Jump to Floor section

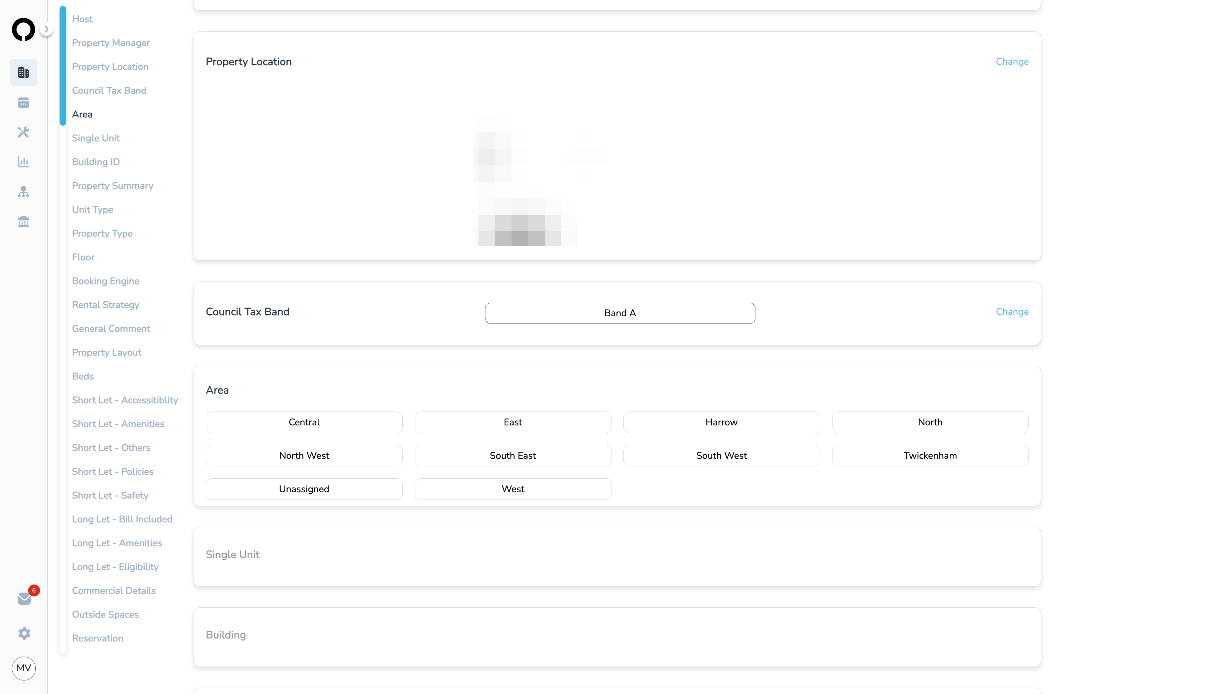(83, 257)
